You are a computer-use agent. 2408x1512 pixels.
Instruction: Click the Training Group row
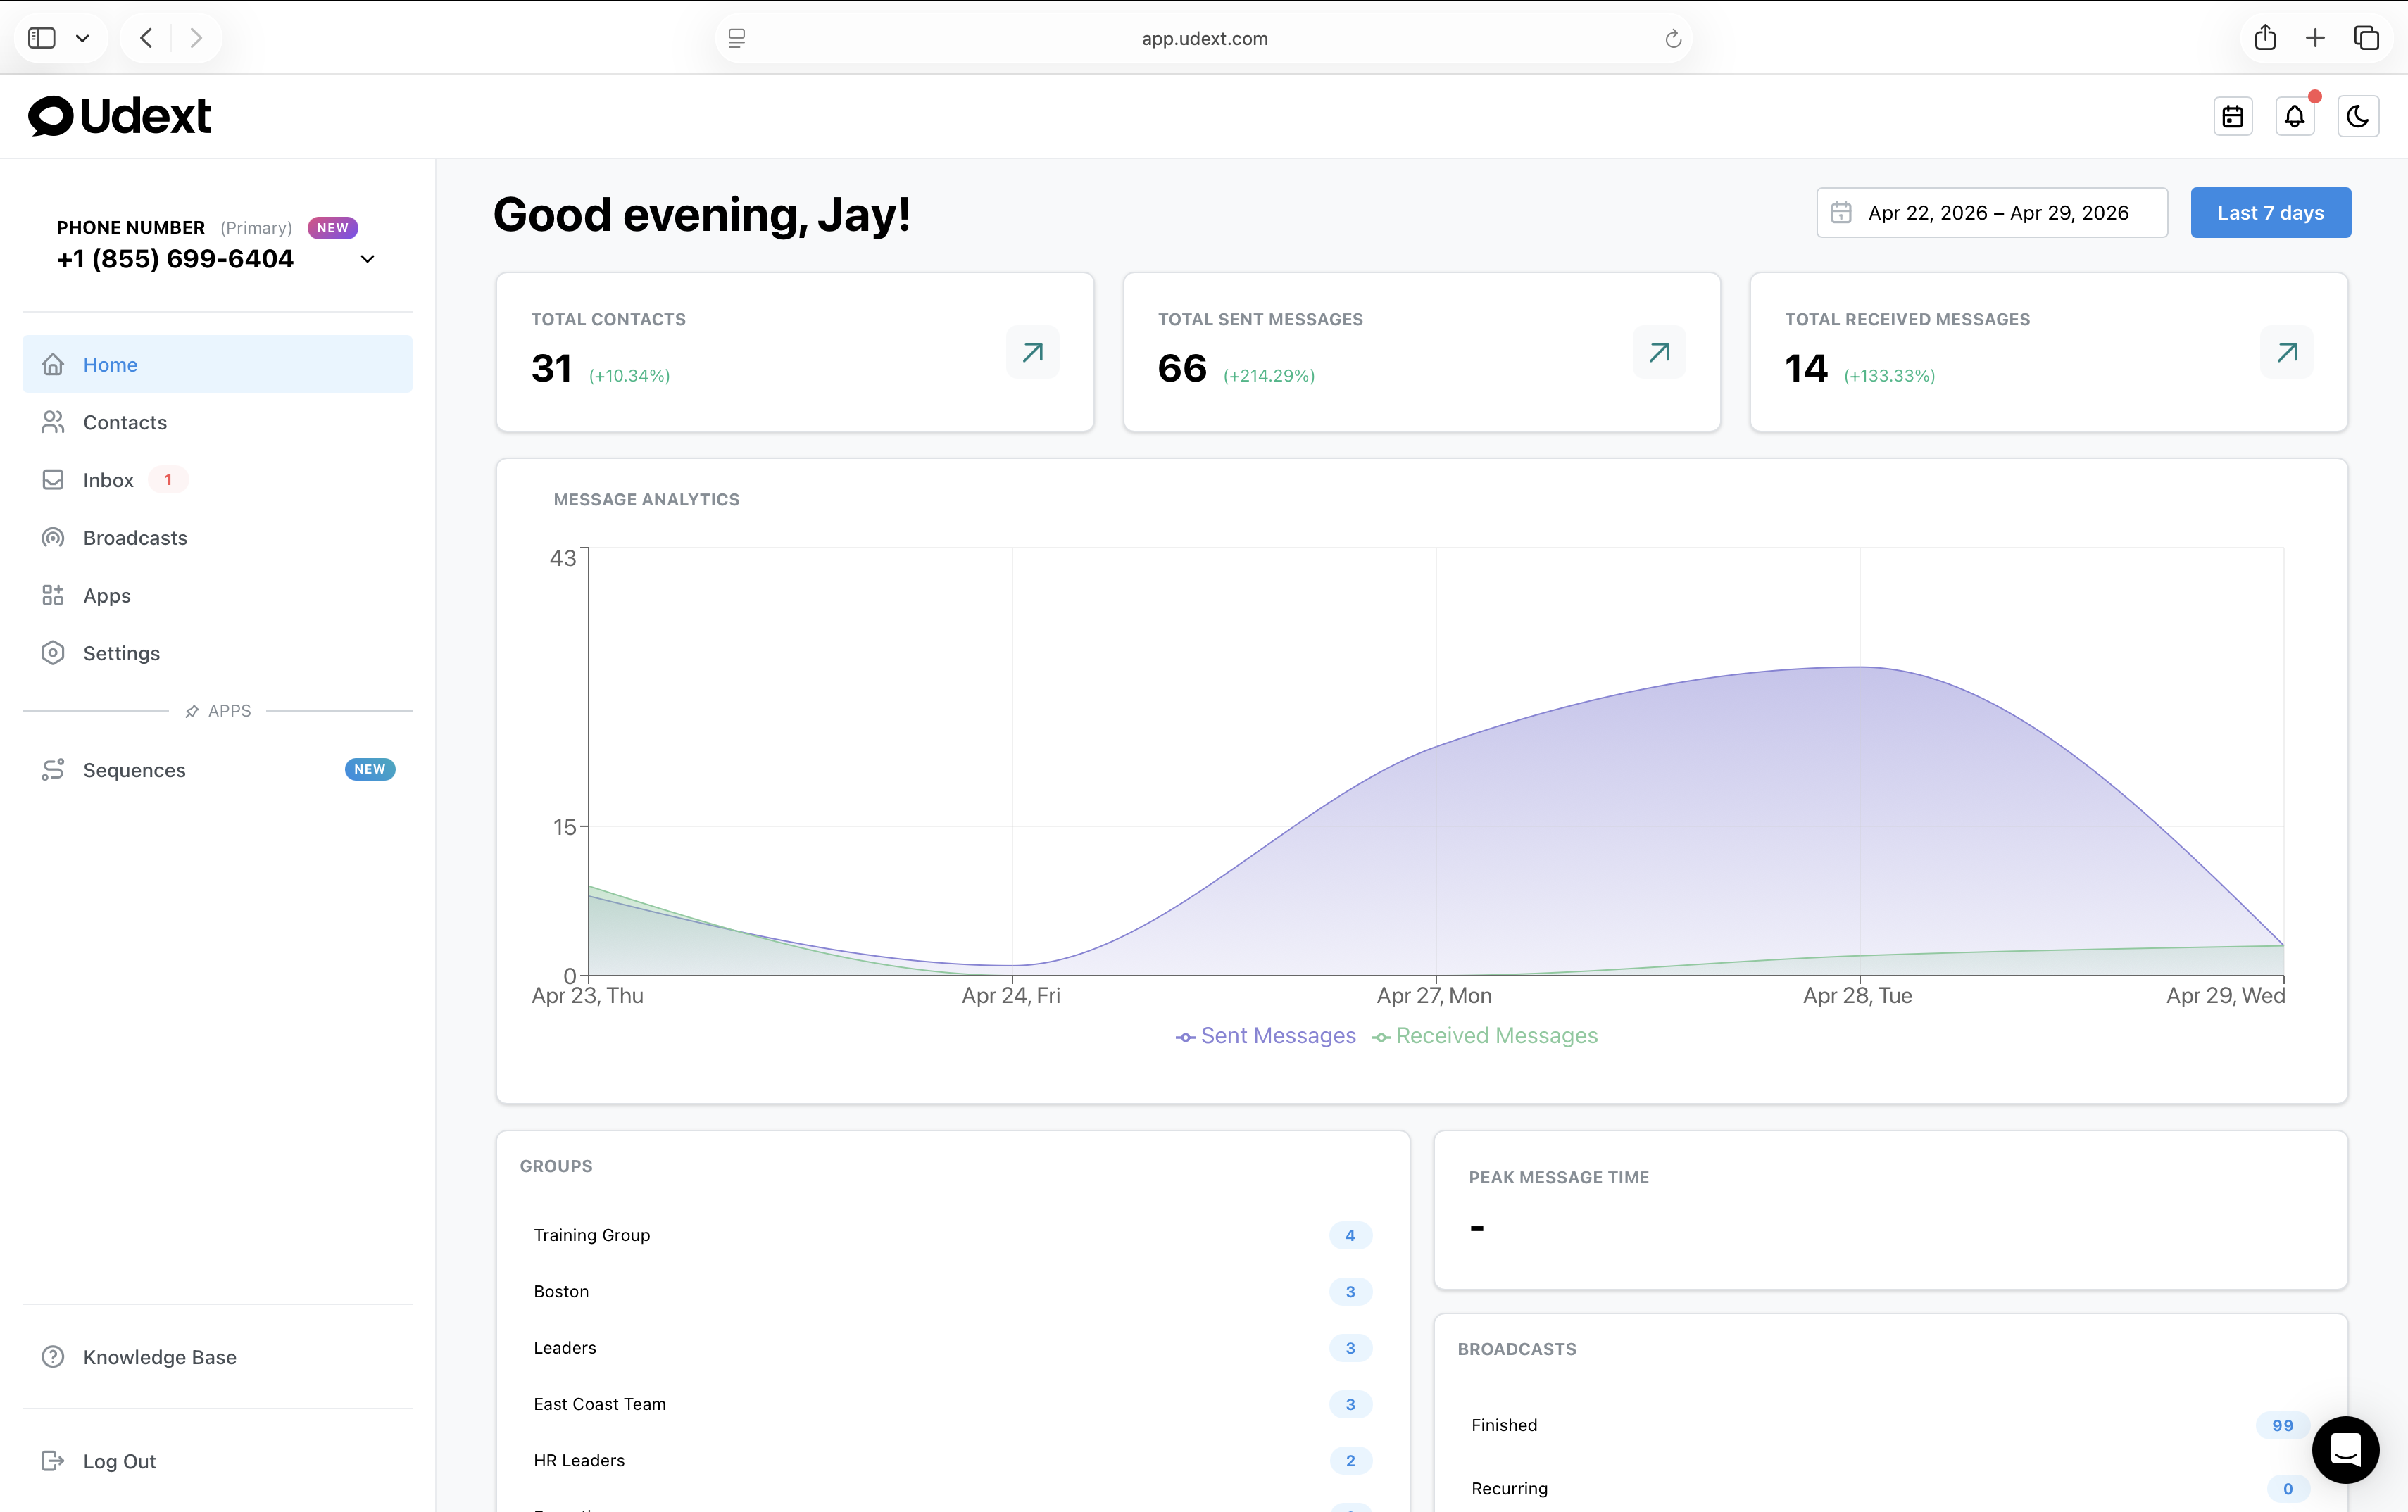(953, 1235)
